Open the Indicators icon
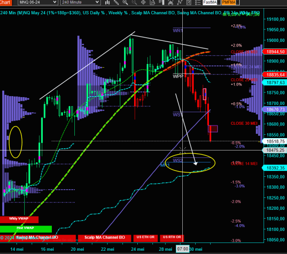Viewport: 287px width, 254px height. [180, 2]
